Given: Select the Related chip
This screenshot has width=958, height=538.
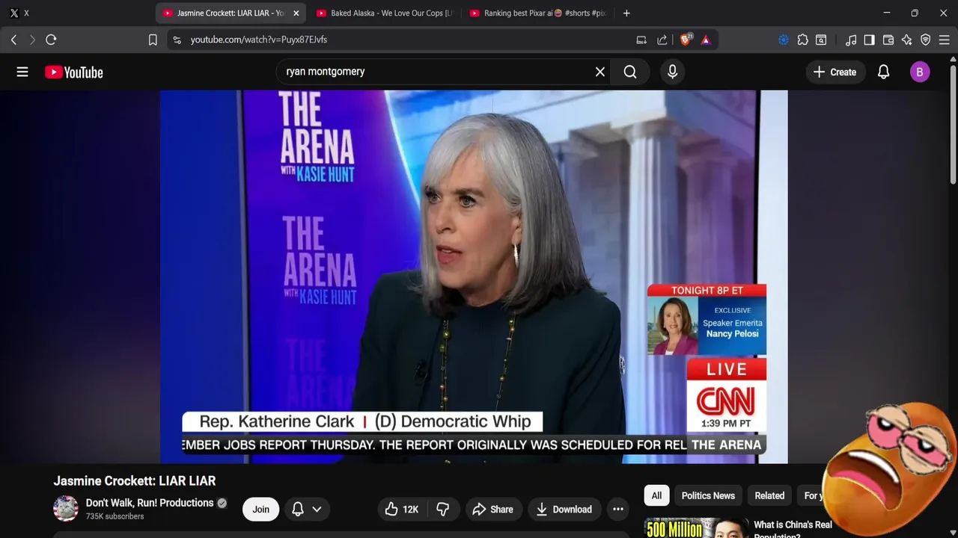Looking at the screenshot, I should [769, 495].
